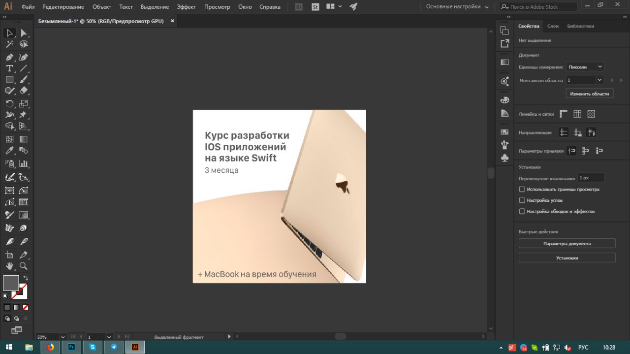Open the Symbols panel club icon
Screen dimensions: 630x354
point(504,158)
